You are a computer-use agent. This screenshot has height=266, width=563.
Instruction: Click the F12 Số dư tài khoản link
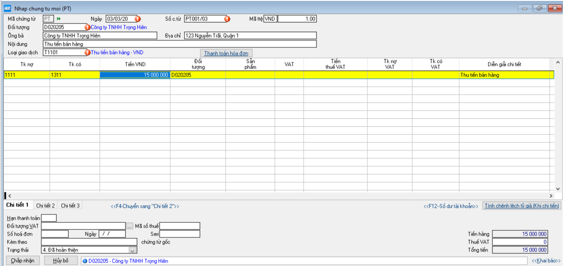(x=451, y=206)
